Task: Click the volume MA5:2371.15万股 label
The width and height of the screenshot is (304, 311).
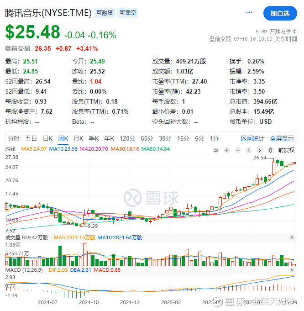Action: (x=74, y=237)
